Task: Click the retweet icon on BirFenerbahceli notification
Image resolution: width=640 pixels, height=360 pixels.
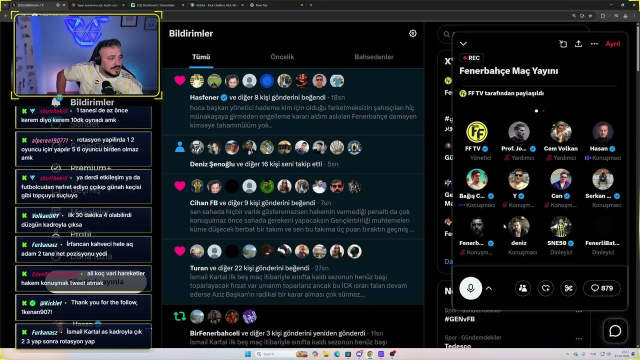Action: point(179,316)
